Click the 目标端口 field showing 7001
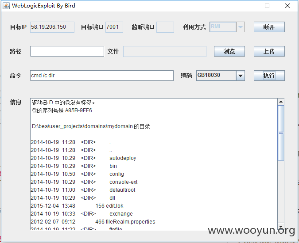 (x=114, y=27)
